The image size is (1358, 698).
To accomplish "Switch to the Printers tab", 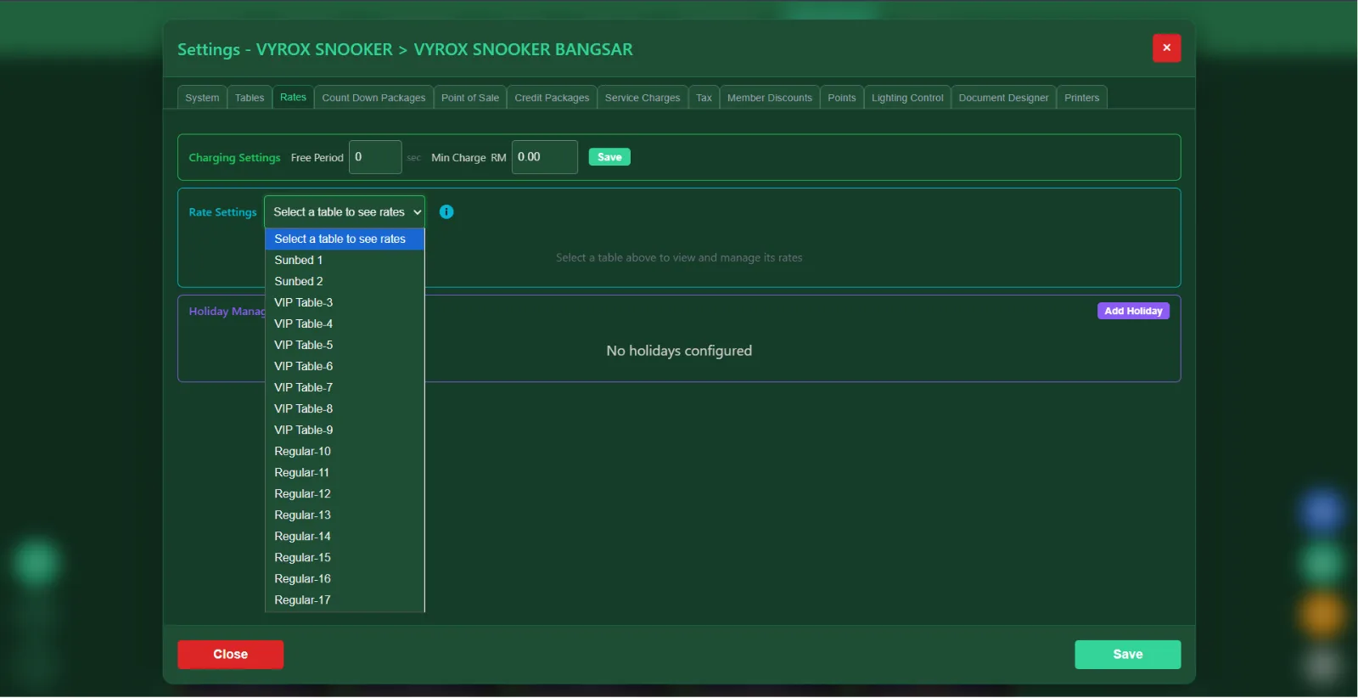I will point(1081,98).
